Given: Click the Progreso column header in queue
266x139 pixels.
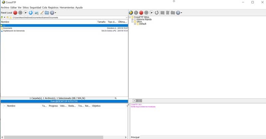Looking at the screenshot, I should 54,106.
